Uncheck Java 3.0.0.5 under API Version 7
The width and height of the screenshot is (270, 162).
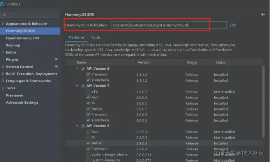pyautogui.click(x=88, y=97)
